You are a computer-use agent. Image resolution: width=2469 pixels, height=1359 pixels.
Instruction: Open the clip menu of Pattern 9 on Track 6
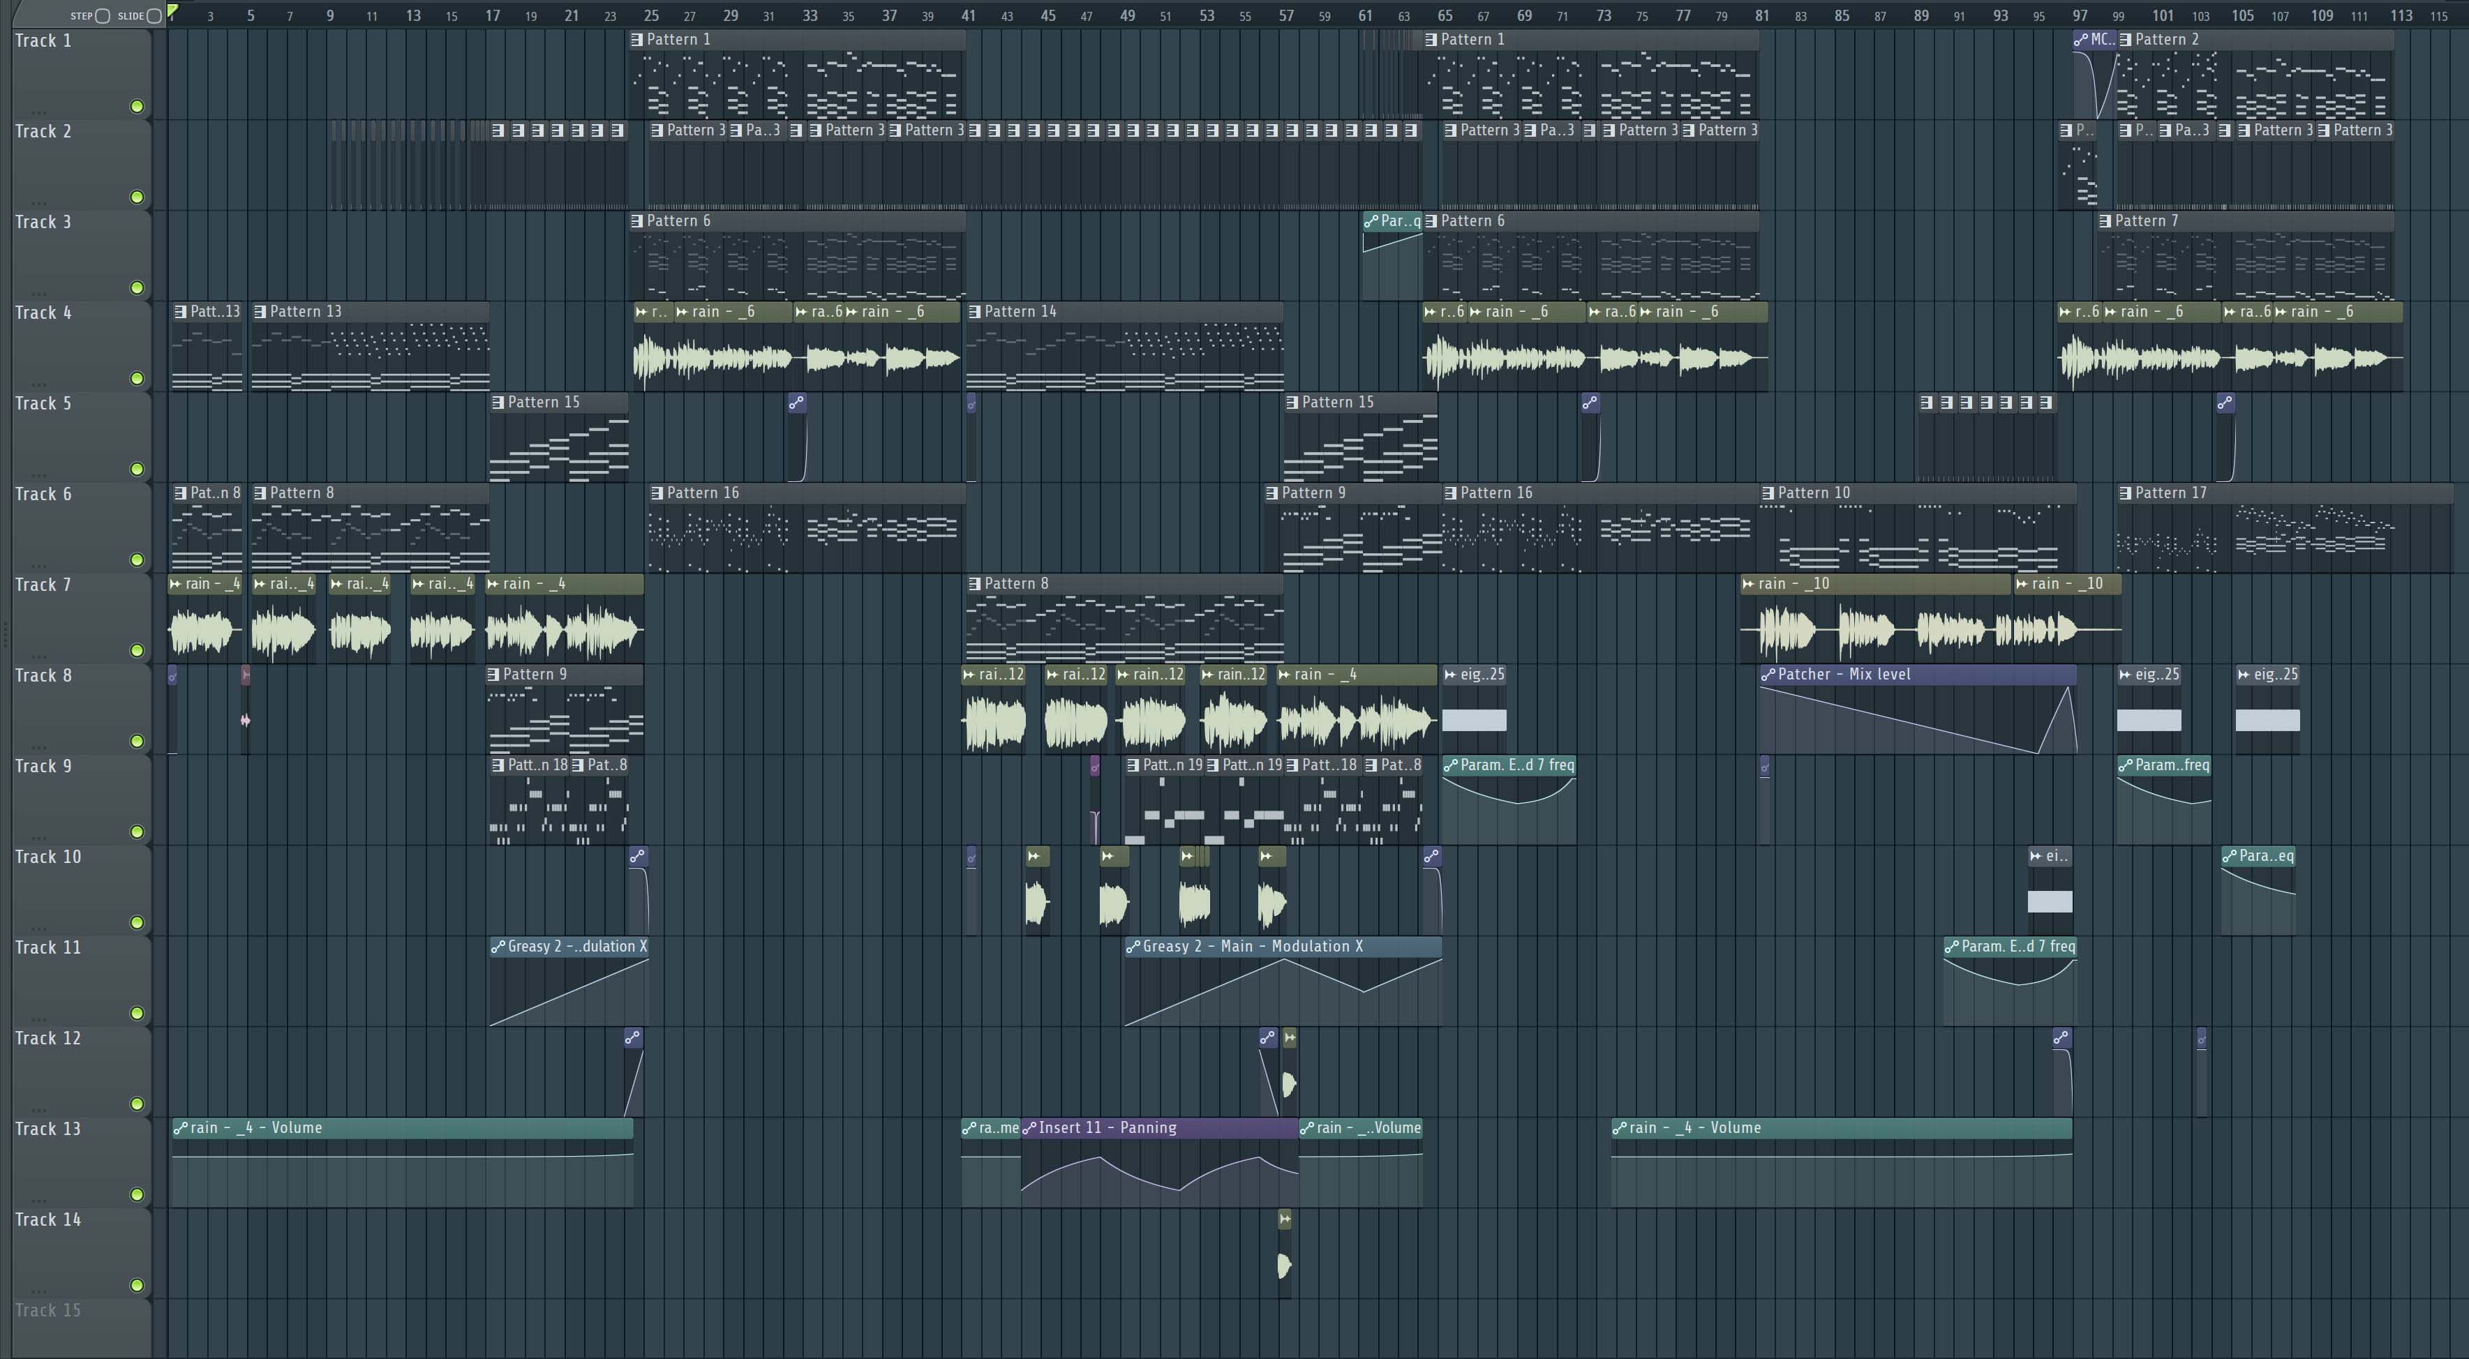(x=1273, y=493)
